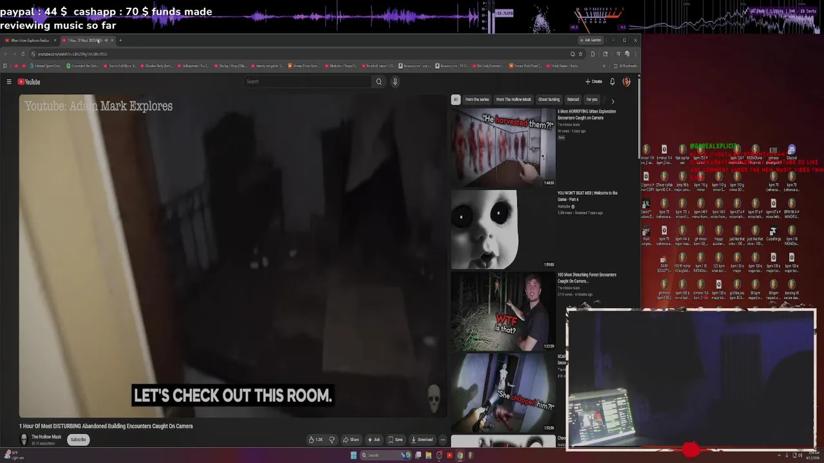Select the "From the series" chip
Image resolution: width=824 pixels, height=463 pixels.
477,100
